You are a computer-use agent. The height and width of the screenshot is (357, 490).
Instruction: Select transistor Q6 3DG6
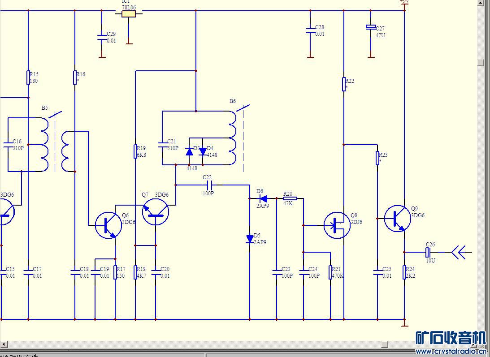[108, 225]
